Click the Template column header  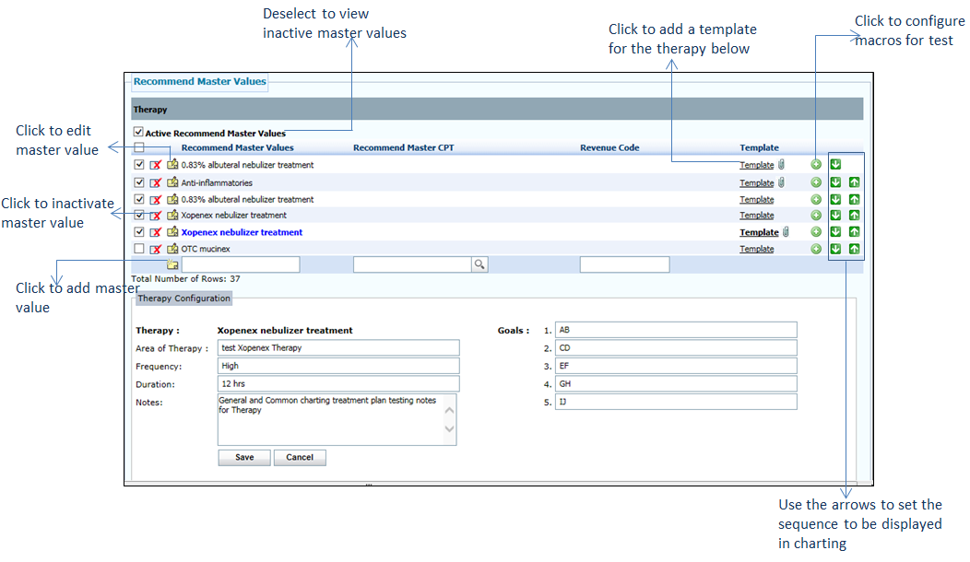(x=759, y=147)
